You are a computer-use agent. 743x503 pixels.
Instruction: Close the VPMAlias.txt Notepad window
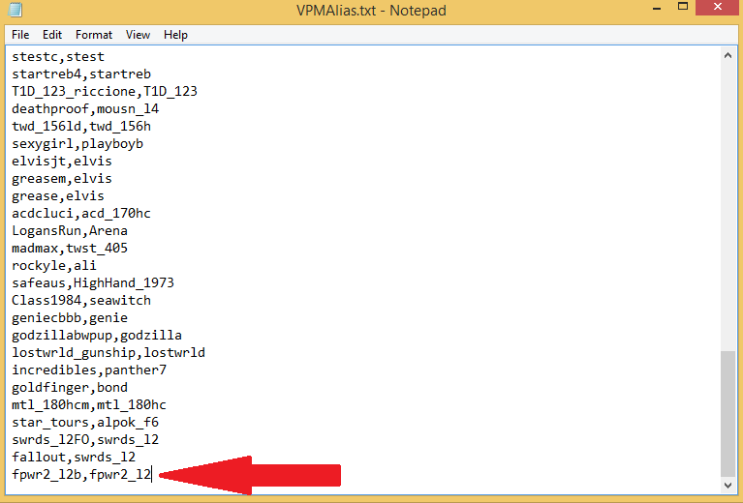click(718, 7)
